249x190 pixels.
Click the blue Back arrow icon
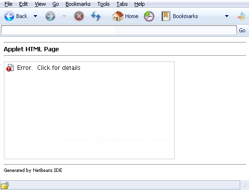coord(9,16)
